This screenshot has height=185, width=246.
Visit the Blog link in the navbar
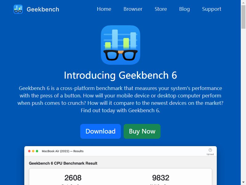[184, 9]
